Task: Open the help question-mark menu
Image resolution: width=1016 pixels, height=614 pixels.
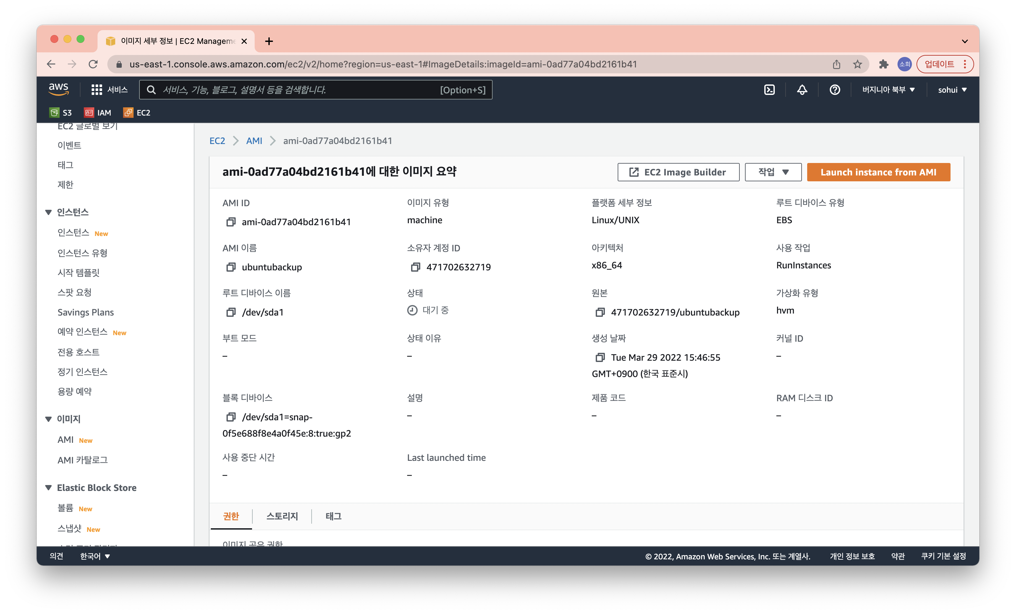Action: (835, 90)
